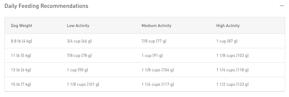
Task: Click the 13 lb (6 kg) weight cell
Action: (21, 70)
